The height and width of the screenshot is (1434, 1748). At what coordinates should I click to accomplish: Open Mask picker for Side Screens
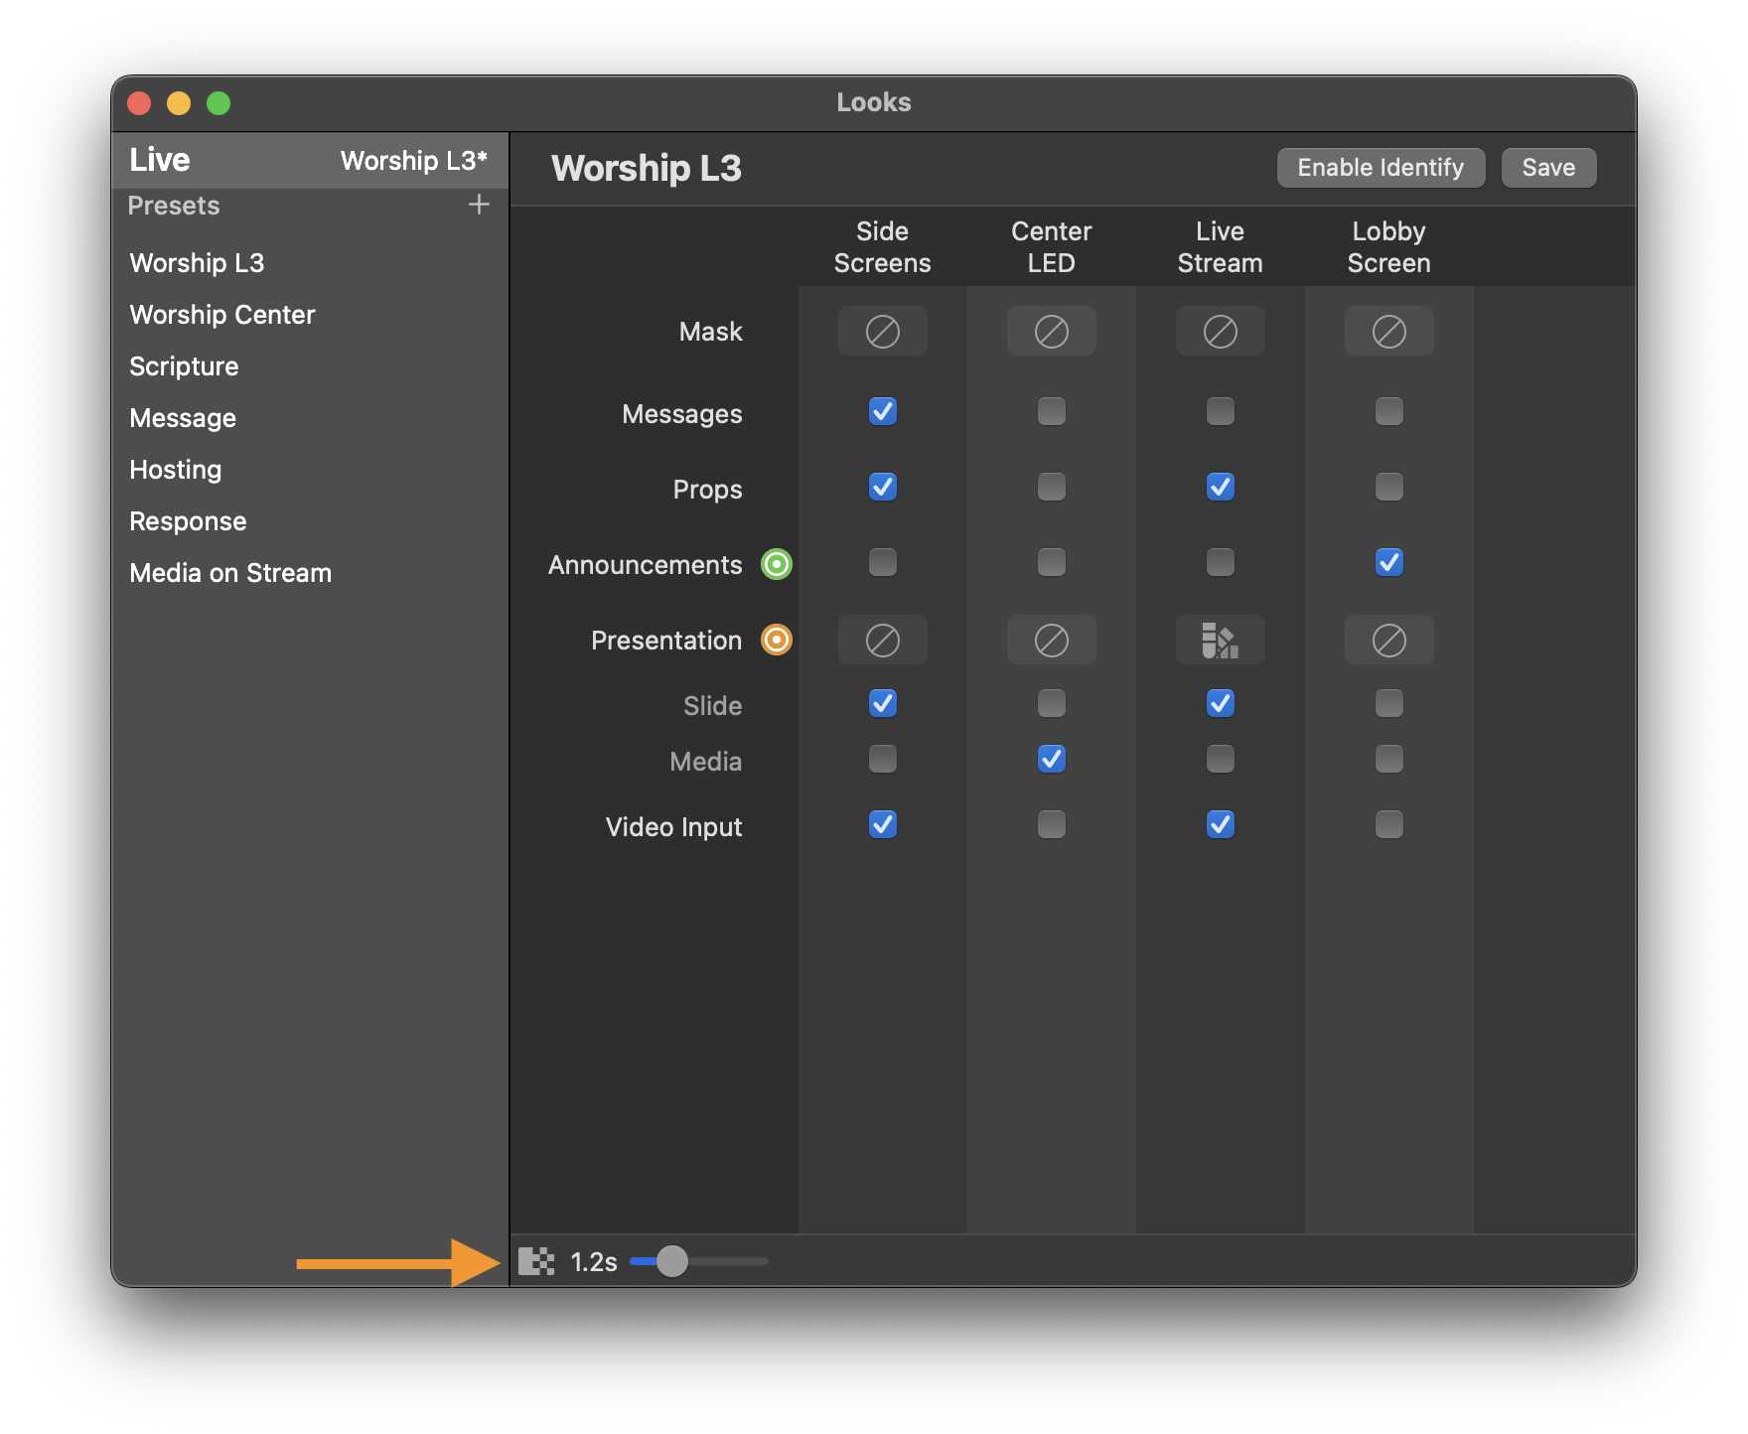(882, 331)
